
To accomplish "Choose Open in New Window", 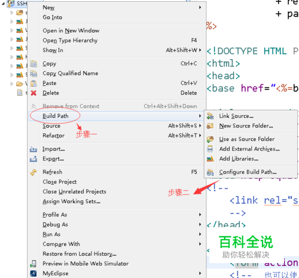I will click(117, 30).
